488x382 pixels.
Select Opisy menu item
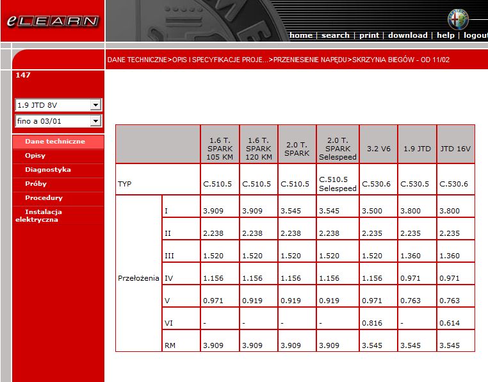pos(58,156)
